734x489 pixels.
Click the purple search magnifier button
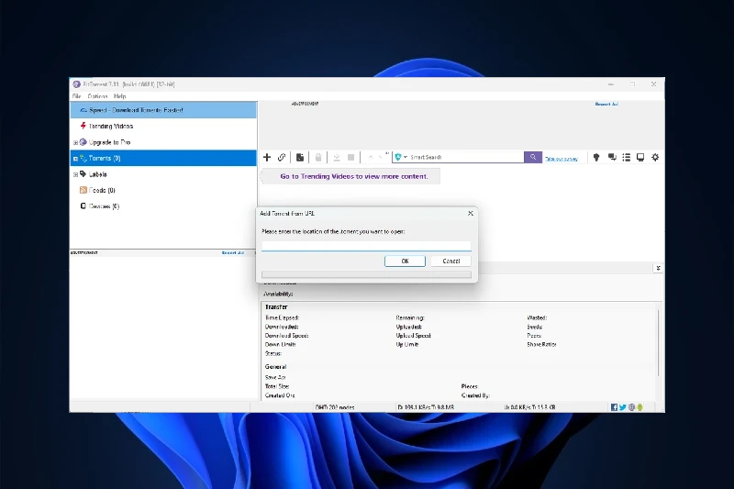[x=532, y=158]
